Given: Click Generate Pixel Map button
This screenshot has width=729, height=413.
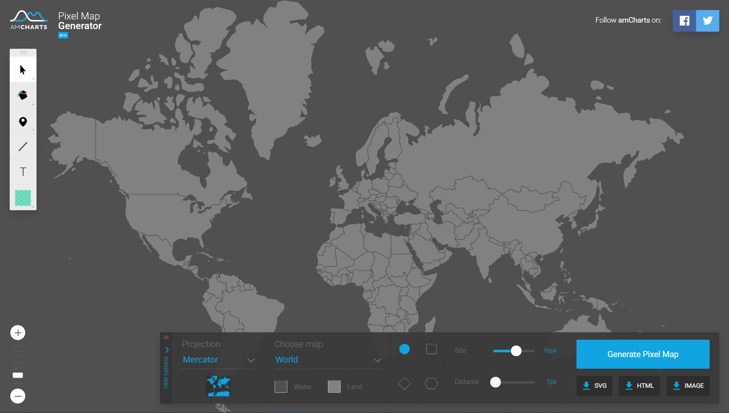Looking at the screenshot, I should pyautogui.click(x=643, y=354).
